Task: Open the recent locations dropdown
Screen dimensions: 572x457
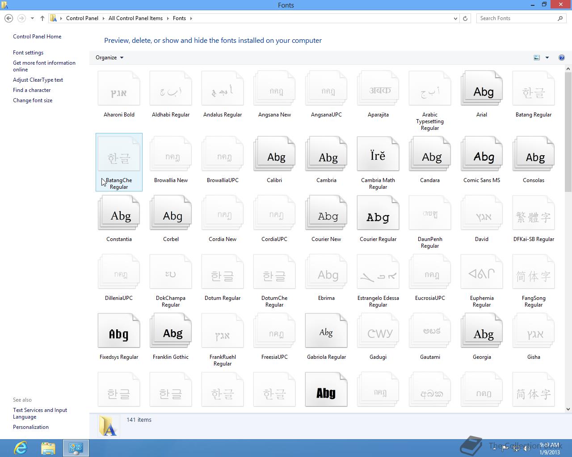Action: [32, 18]
